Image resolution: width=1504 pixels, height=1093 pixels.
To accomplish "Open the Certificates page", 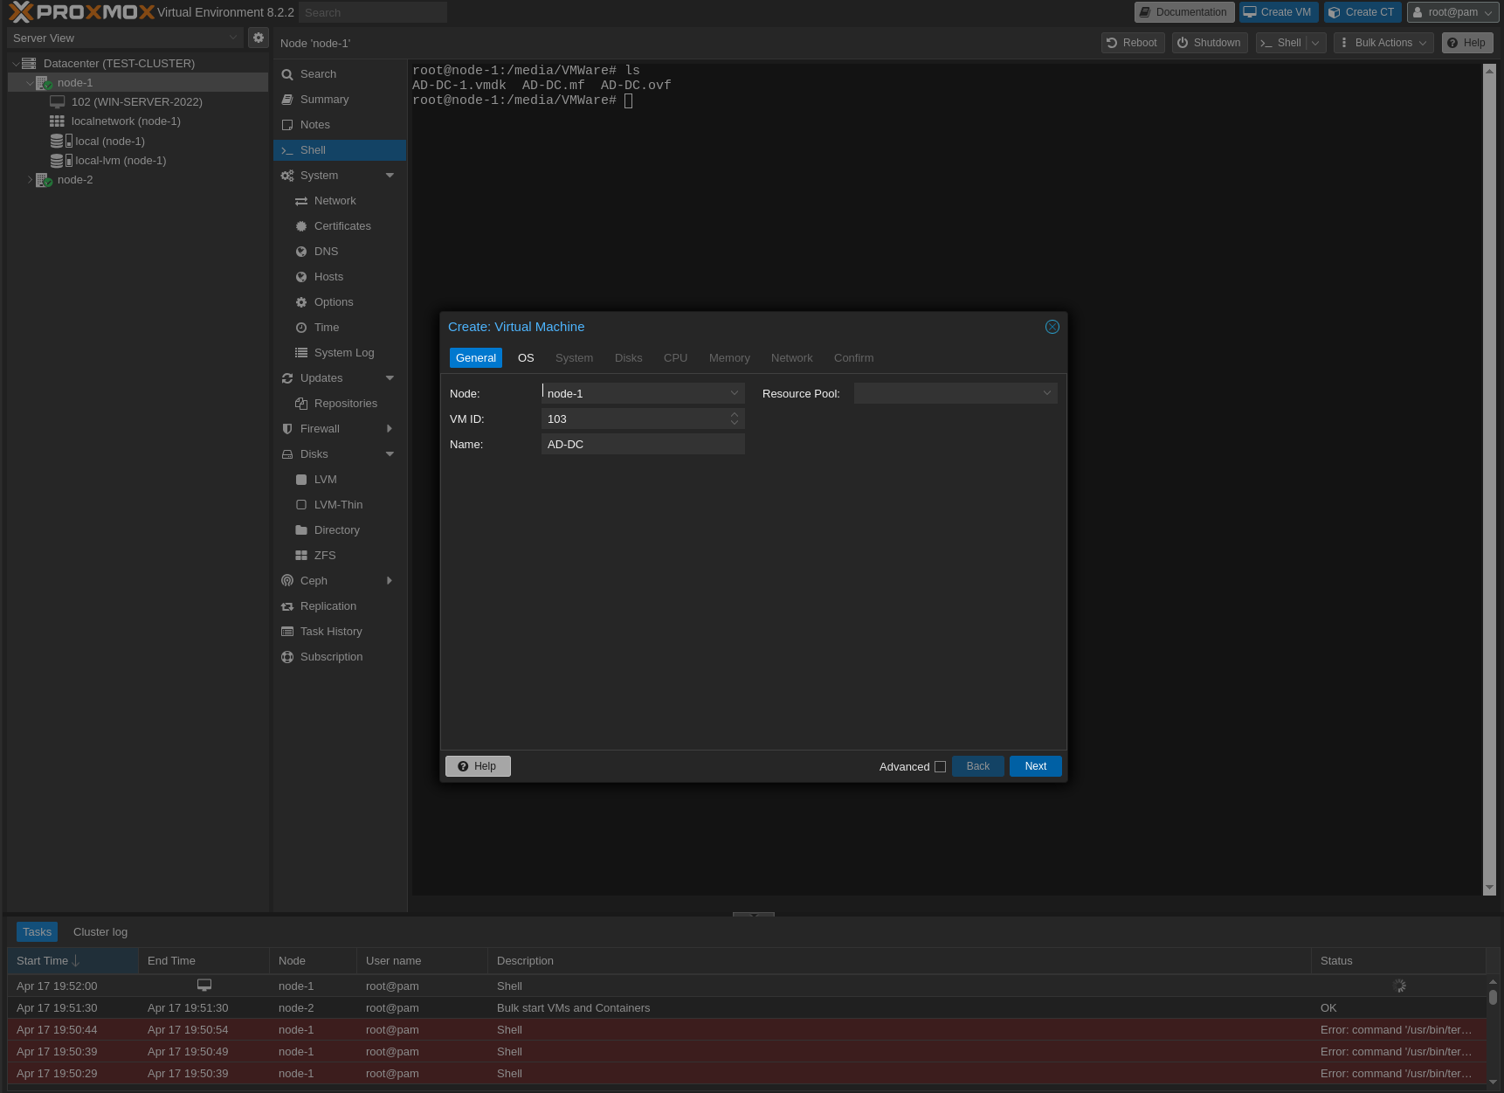I will pos(342,225).
